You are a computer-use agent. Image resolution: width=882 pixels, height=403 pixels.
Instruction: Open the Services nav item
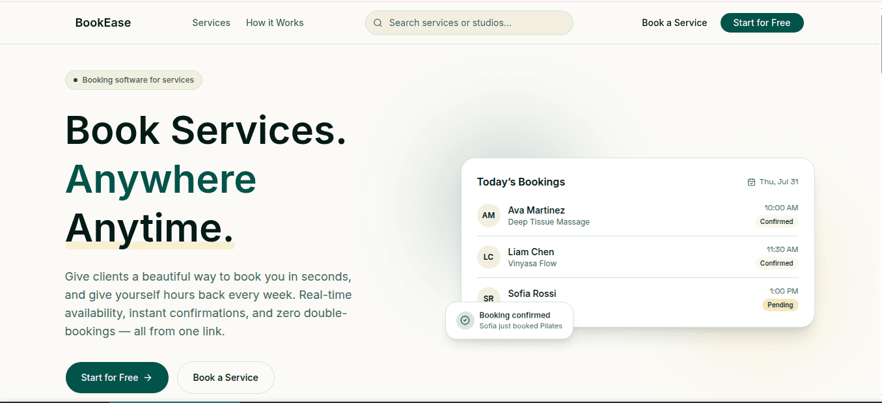click(x=211, y=23)
